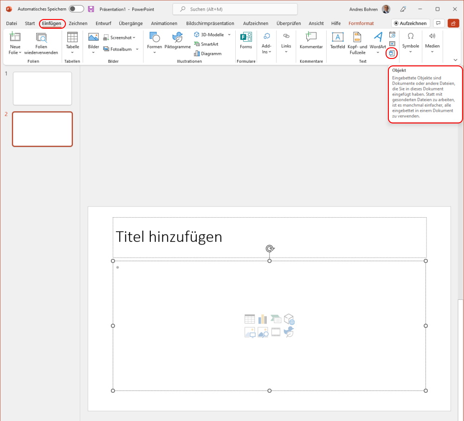Viewport: 464px width, 421px height.
Task: Expand the 3D-Modelle dropdown arrow
Action: pos(229,35)
